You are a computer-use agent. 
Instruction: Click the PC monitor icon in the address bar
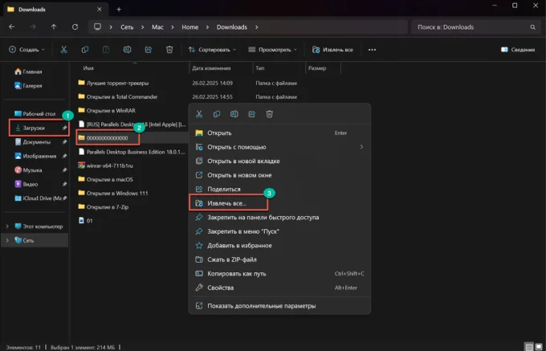(x=97, y=27)
